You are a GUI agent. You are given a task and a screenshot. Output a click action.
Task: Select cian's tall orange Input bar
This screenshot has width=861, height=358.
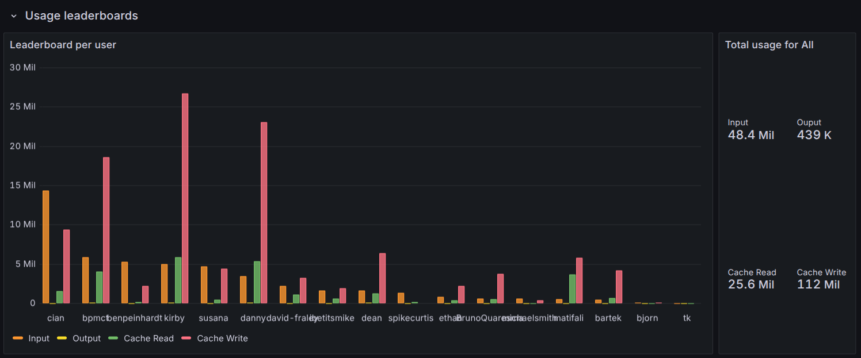tap(45, 247)
